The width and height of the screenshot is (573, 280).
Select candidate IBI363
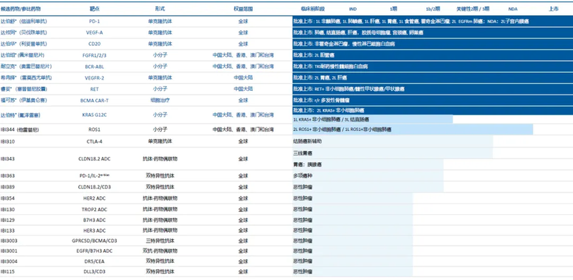[7, 176]
